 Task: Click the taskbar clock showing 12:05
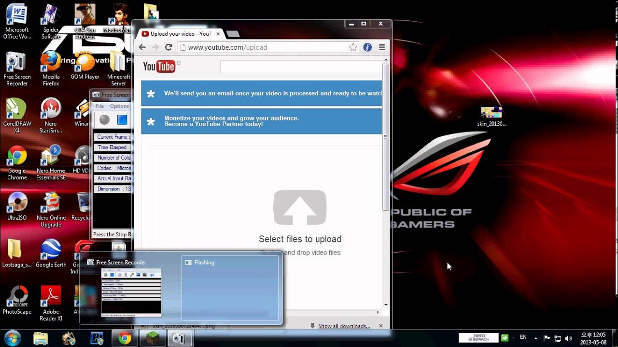click(593, 338)
